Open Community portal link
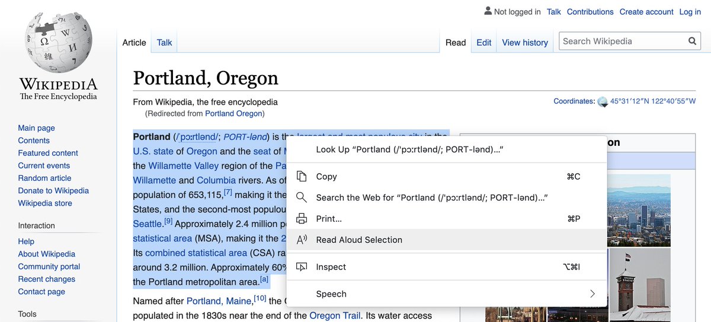 coord(49,266)
